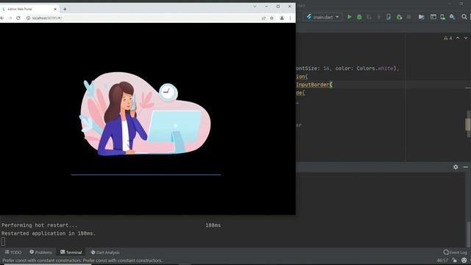Click the feedback face icon in status bar

(x=464, y=260)
